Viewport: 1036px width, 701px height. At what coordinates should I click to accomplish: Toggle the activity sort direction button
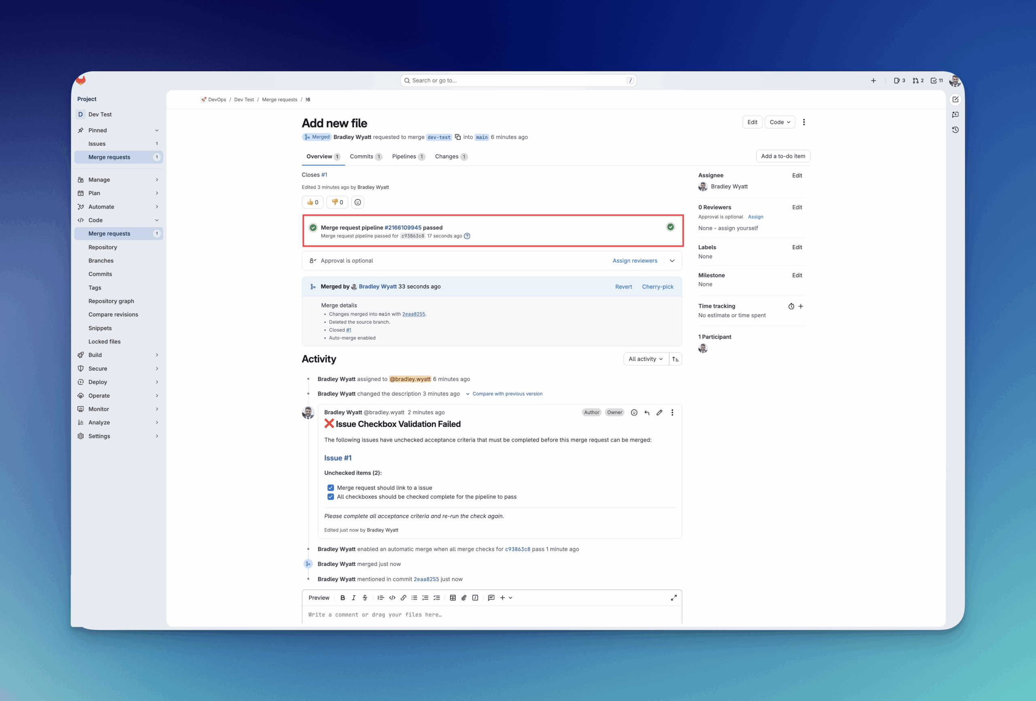[x=675, y=359]
